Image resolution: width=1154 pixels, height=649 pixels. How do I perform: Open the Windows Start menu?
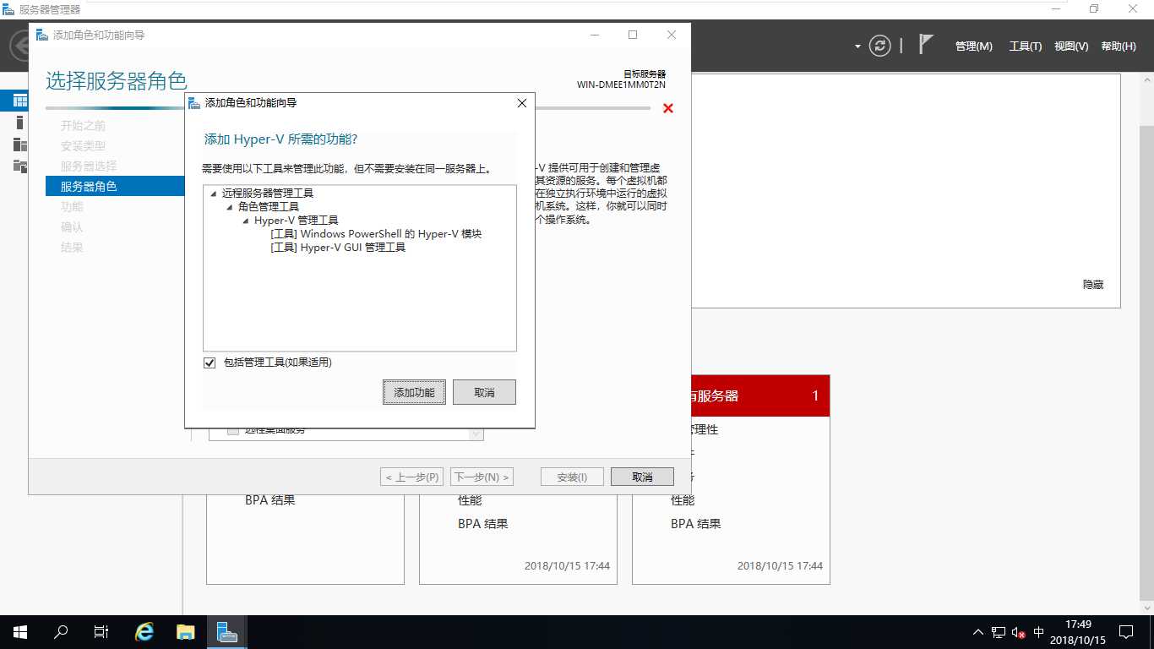[19, 632]
